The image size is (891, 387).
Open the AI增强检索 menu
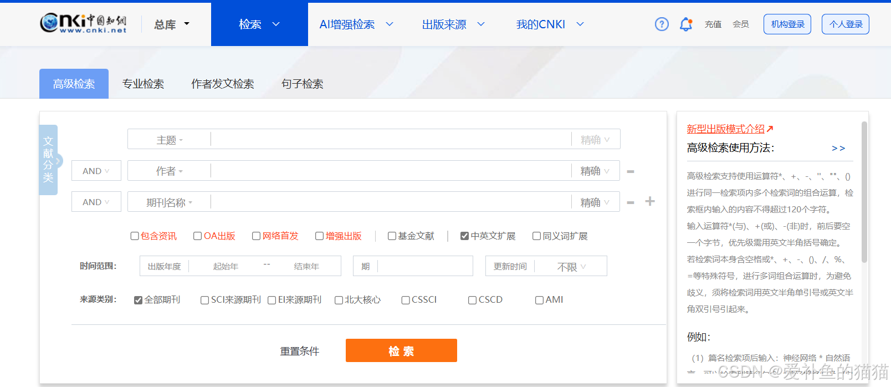(356, 24)
